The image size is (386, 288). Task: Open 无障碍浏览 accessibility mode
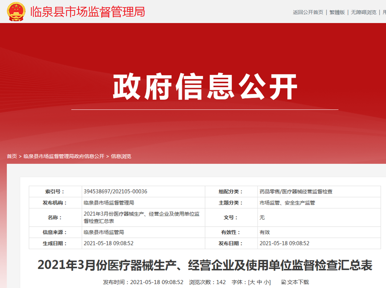coord(364,12)
